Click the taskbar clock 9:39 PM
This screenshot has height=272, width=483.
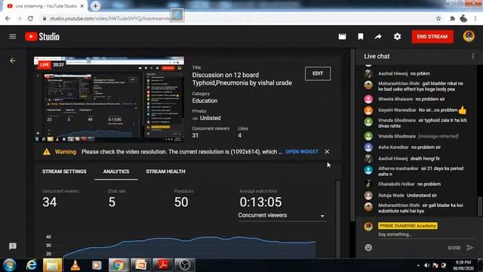(463, 262)
